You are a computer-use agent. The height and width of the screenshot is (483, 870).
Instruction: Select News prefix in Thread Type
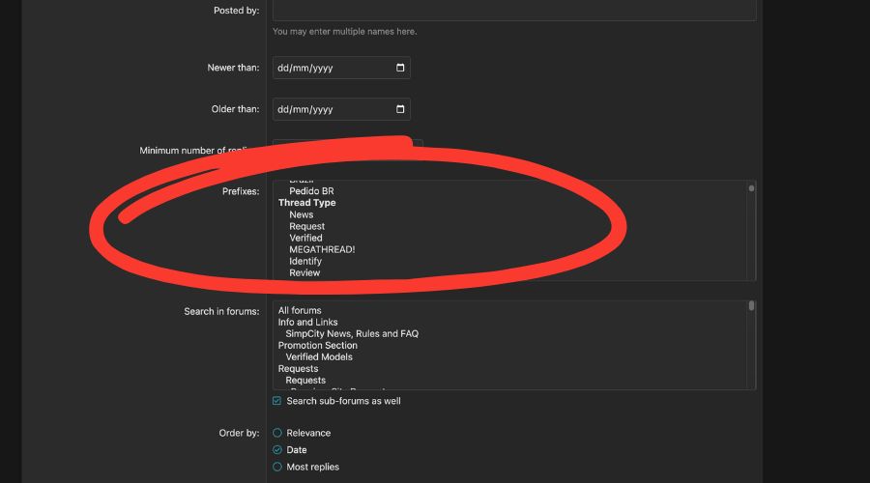[302, 214]
